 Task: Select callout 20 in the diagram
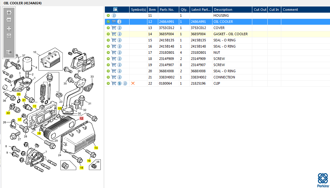click(19, 94)
